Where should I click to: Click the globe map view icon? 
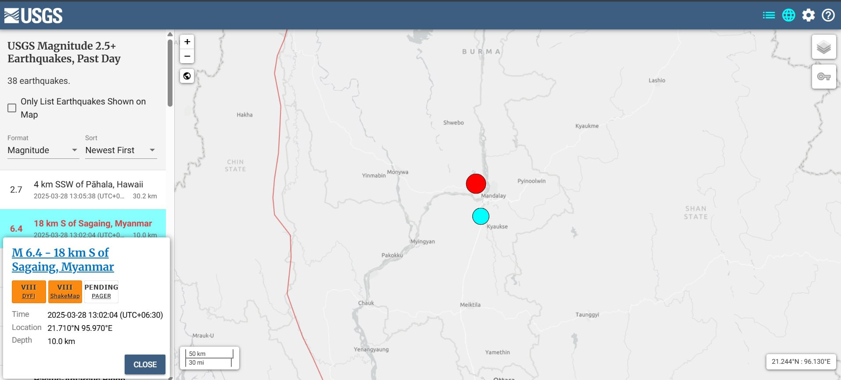coord(788,15)
